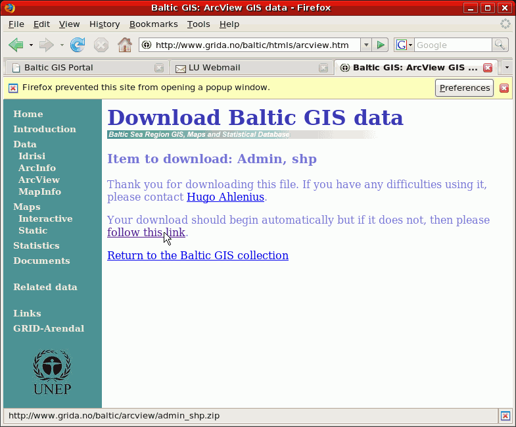Open the Links sidebar entry
The width and height of the screenshot is (516, 427).
click(27, 314)
